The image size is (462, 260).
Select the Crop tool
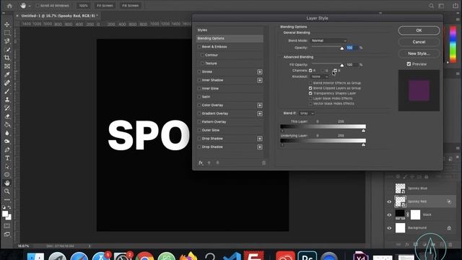click(x=7, y=58)
